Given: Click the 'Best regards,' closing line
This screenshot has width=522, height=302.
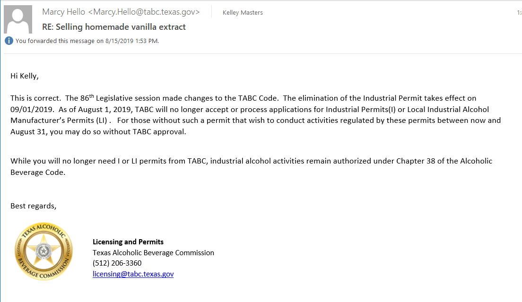Looking at the screenshot, I should pyautogui.click(x=33, y=206).
